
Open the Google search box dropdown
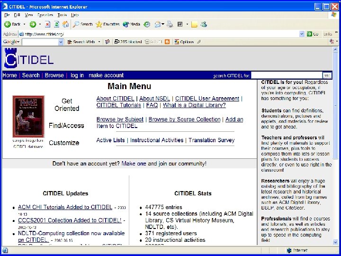[x=61, y=42]
